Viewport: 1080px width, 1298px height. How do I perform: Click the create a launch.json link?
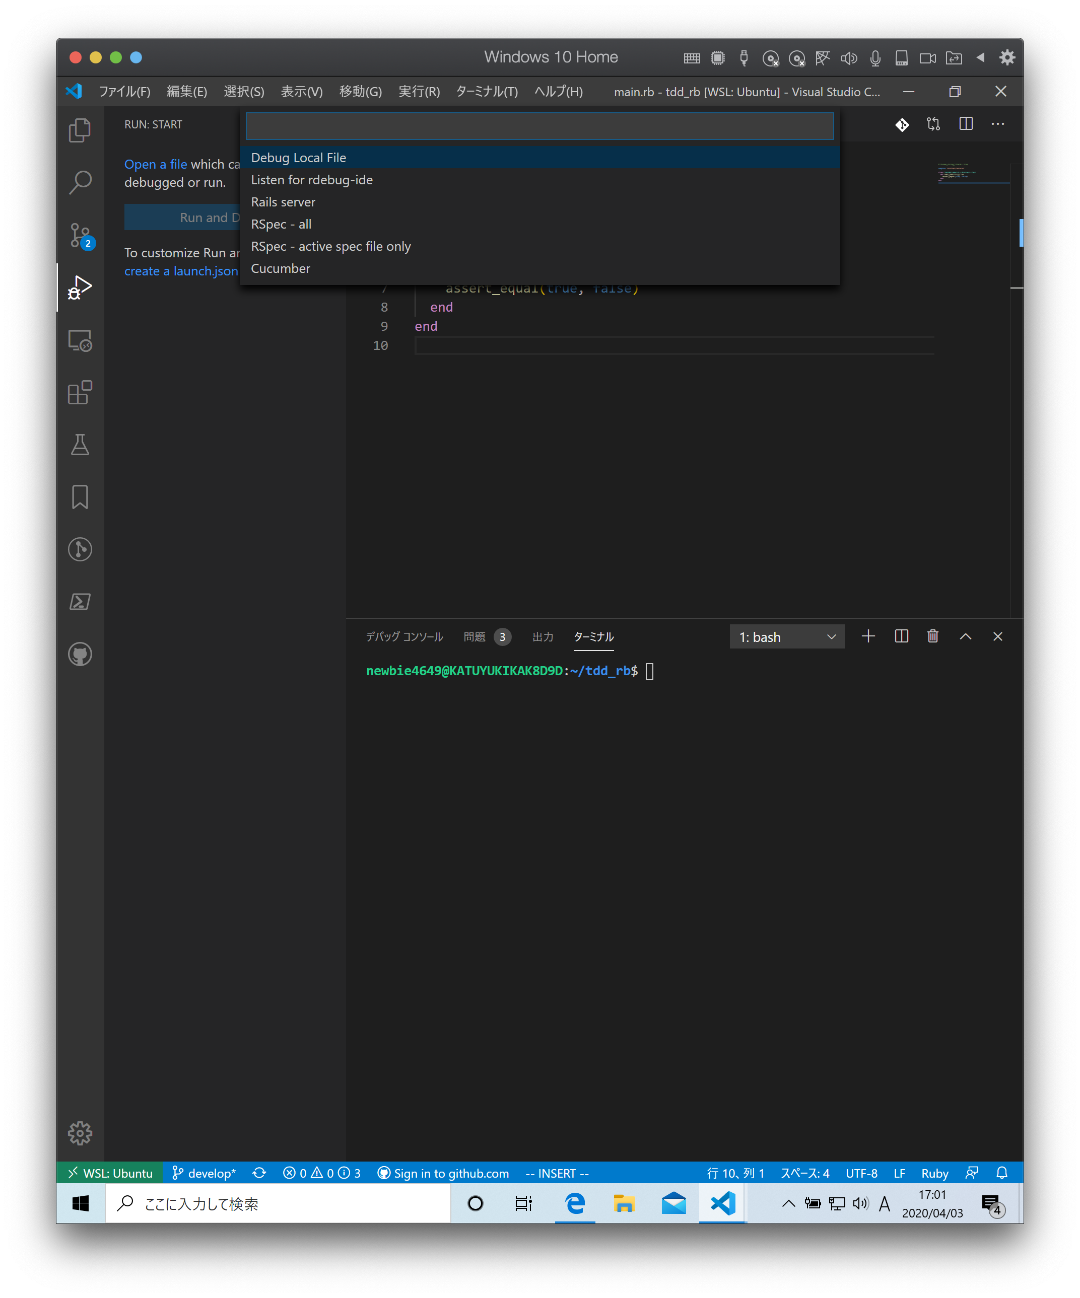pyautogui.click(x=181, y=271)
